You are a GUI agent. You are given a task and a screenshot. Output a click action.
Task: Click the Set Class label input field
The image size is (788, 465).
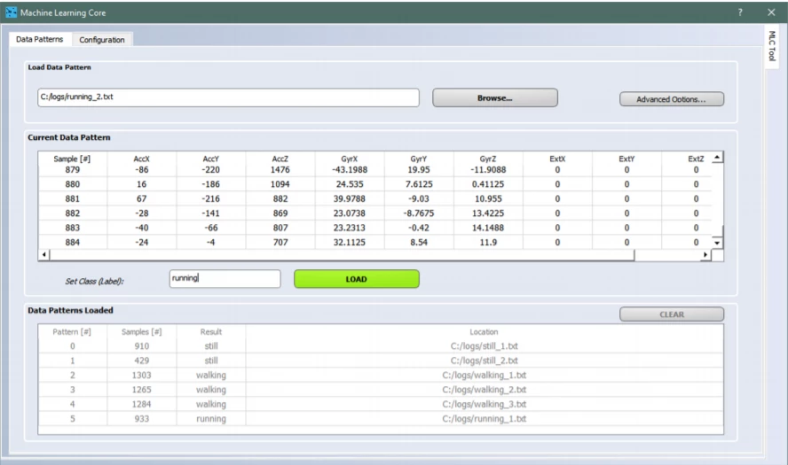click(x=225, y=279)
